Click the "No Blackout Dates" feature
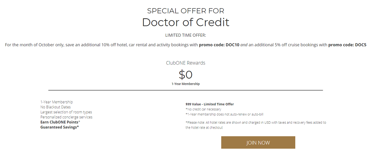 (x=56, y=107)
